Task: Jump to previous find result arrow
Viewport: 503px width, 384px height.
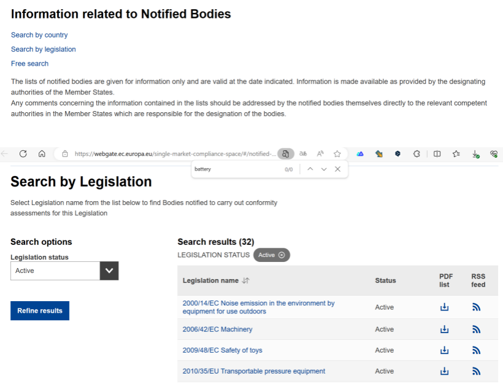Action: point(310,169)
